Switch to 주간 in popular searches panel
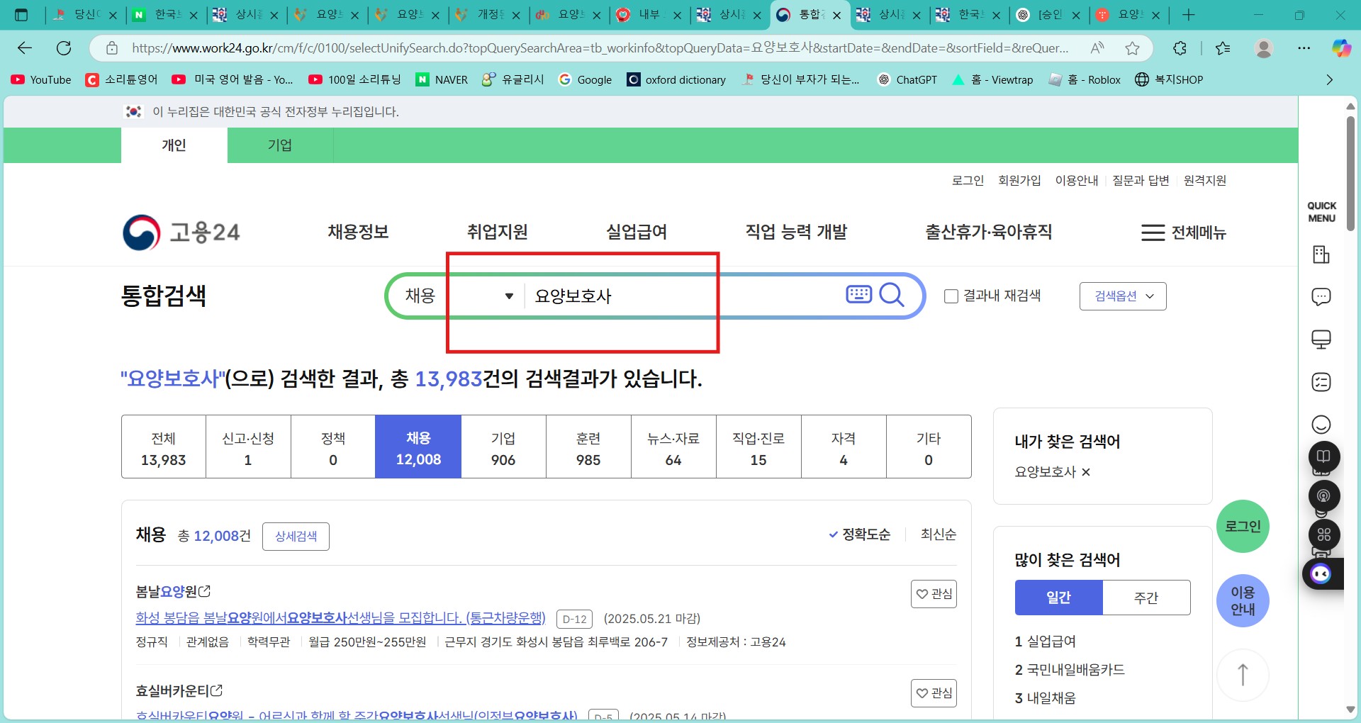The image size is (1361, 723). click(1146, 598)
